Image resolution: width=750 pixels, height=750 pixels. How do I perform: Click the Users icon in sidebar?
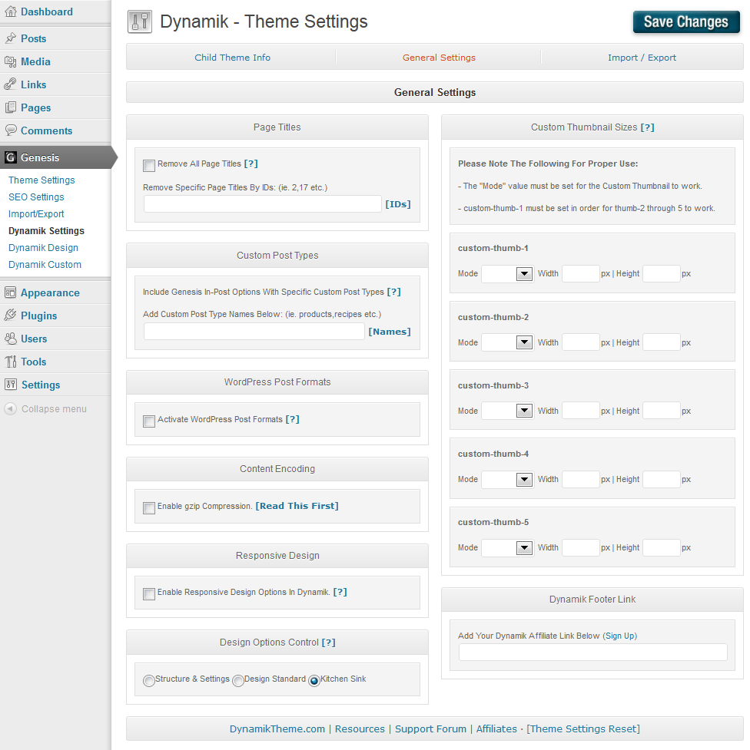click(x=11, y=339)
